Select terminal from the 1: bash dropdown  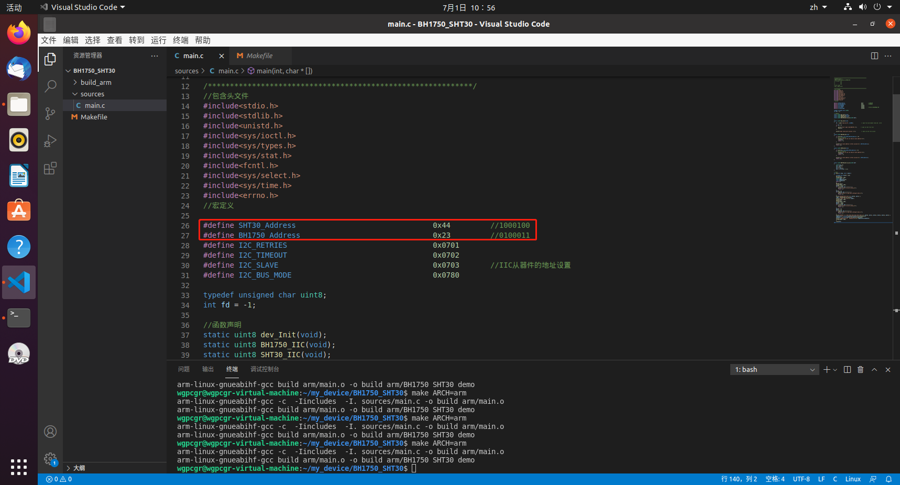(774, 370)
